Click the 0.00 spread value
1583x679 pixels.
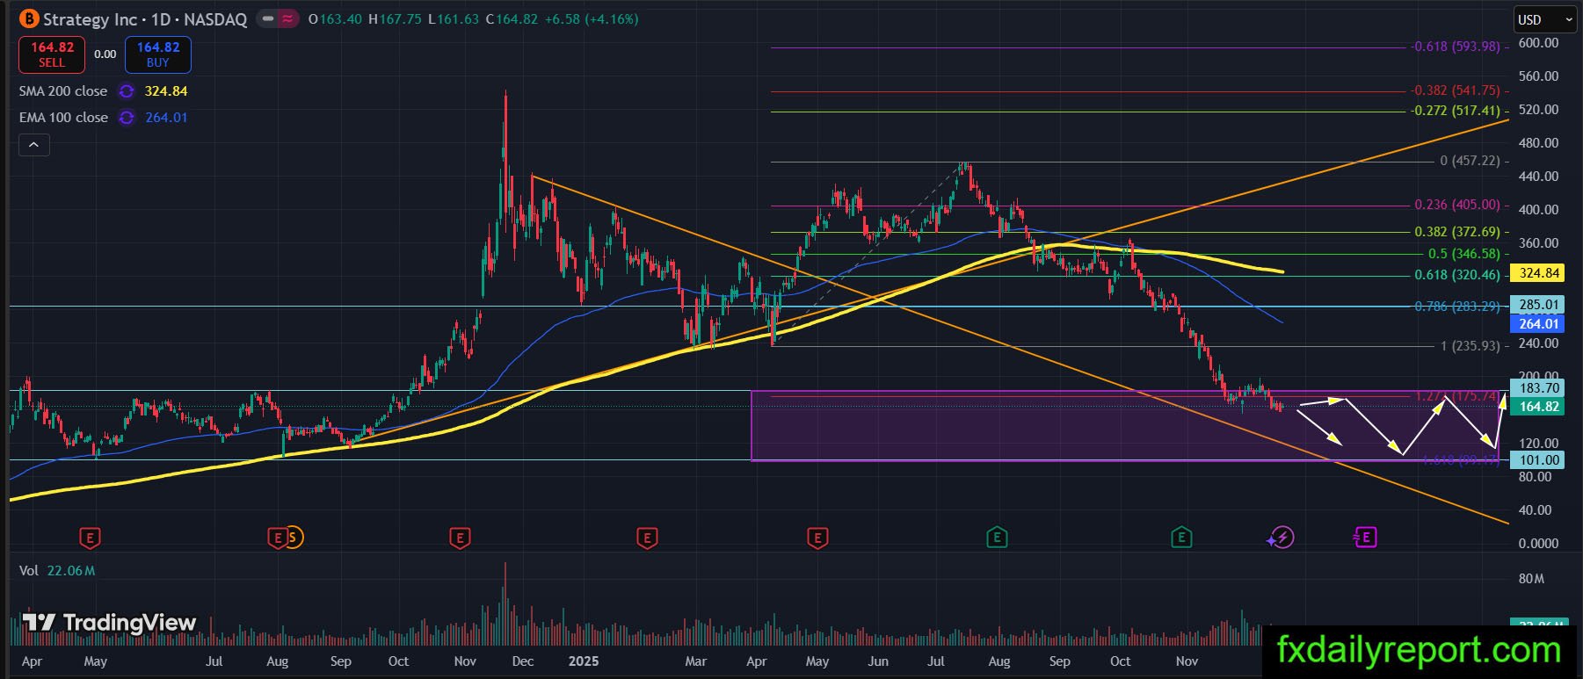105,54
